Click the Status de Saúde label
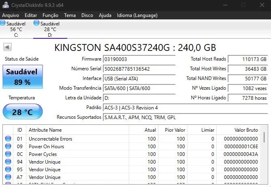The image size is (271, 187). (21, 59)
